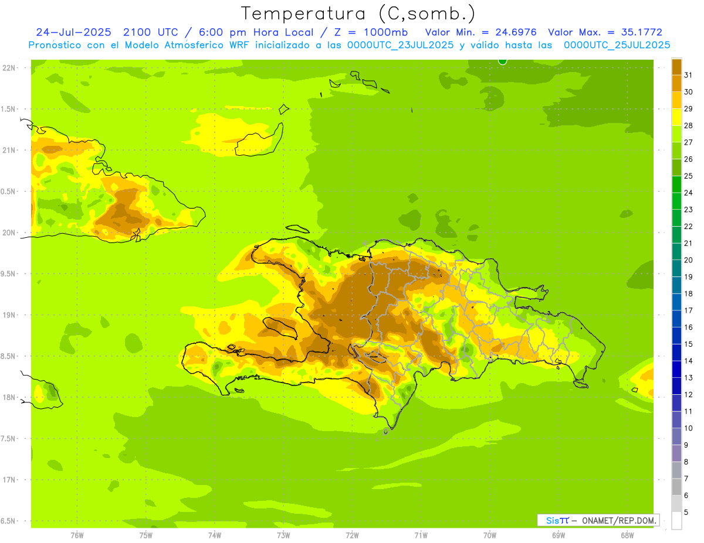Click the '15' label on the color bar
The height and width of the screenshot is (543, 704).
click(688, 344)
